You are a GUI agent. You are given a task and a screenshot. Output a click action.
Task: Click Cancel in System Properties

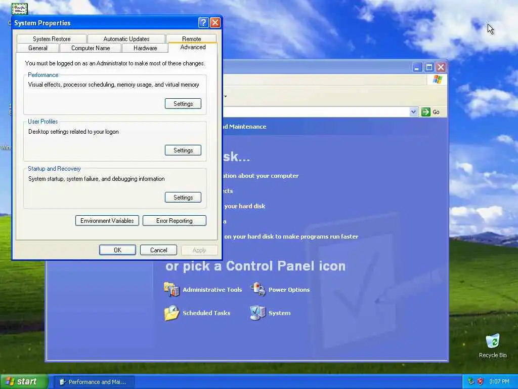(x=158, y=250)
